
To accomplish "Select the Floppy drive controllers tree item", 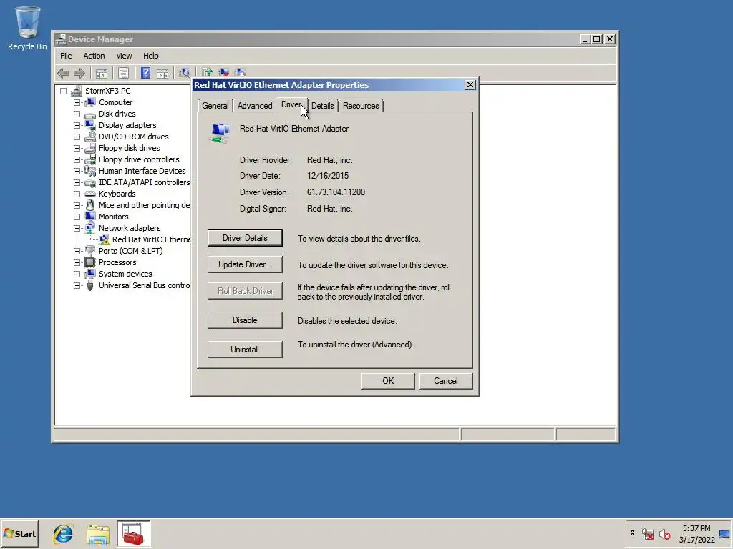I will (139, 159).
